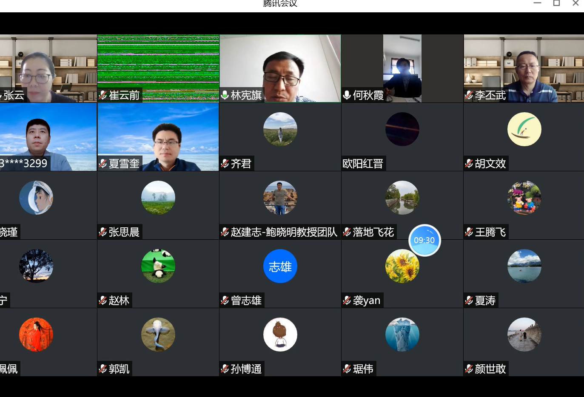This screenshot has height=397, width=584.
Task: Click the microphone icon beside 何秋霞
Action: pyautogui.click(x=347, y=95)
